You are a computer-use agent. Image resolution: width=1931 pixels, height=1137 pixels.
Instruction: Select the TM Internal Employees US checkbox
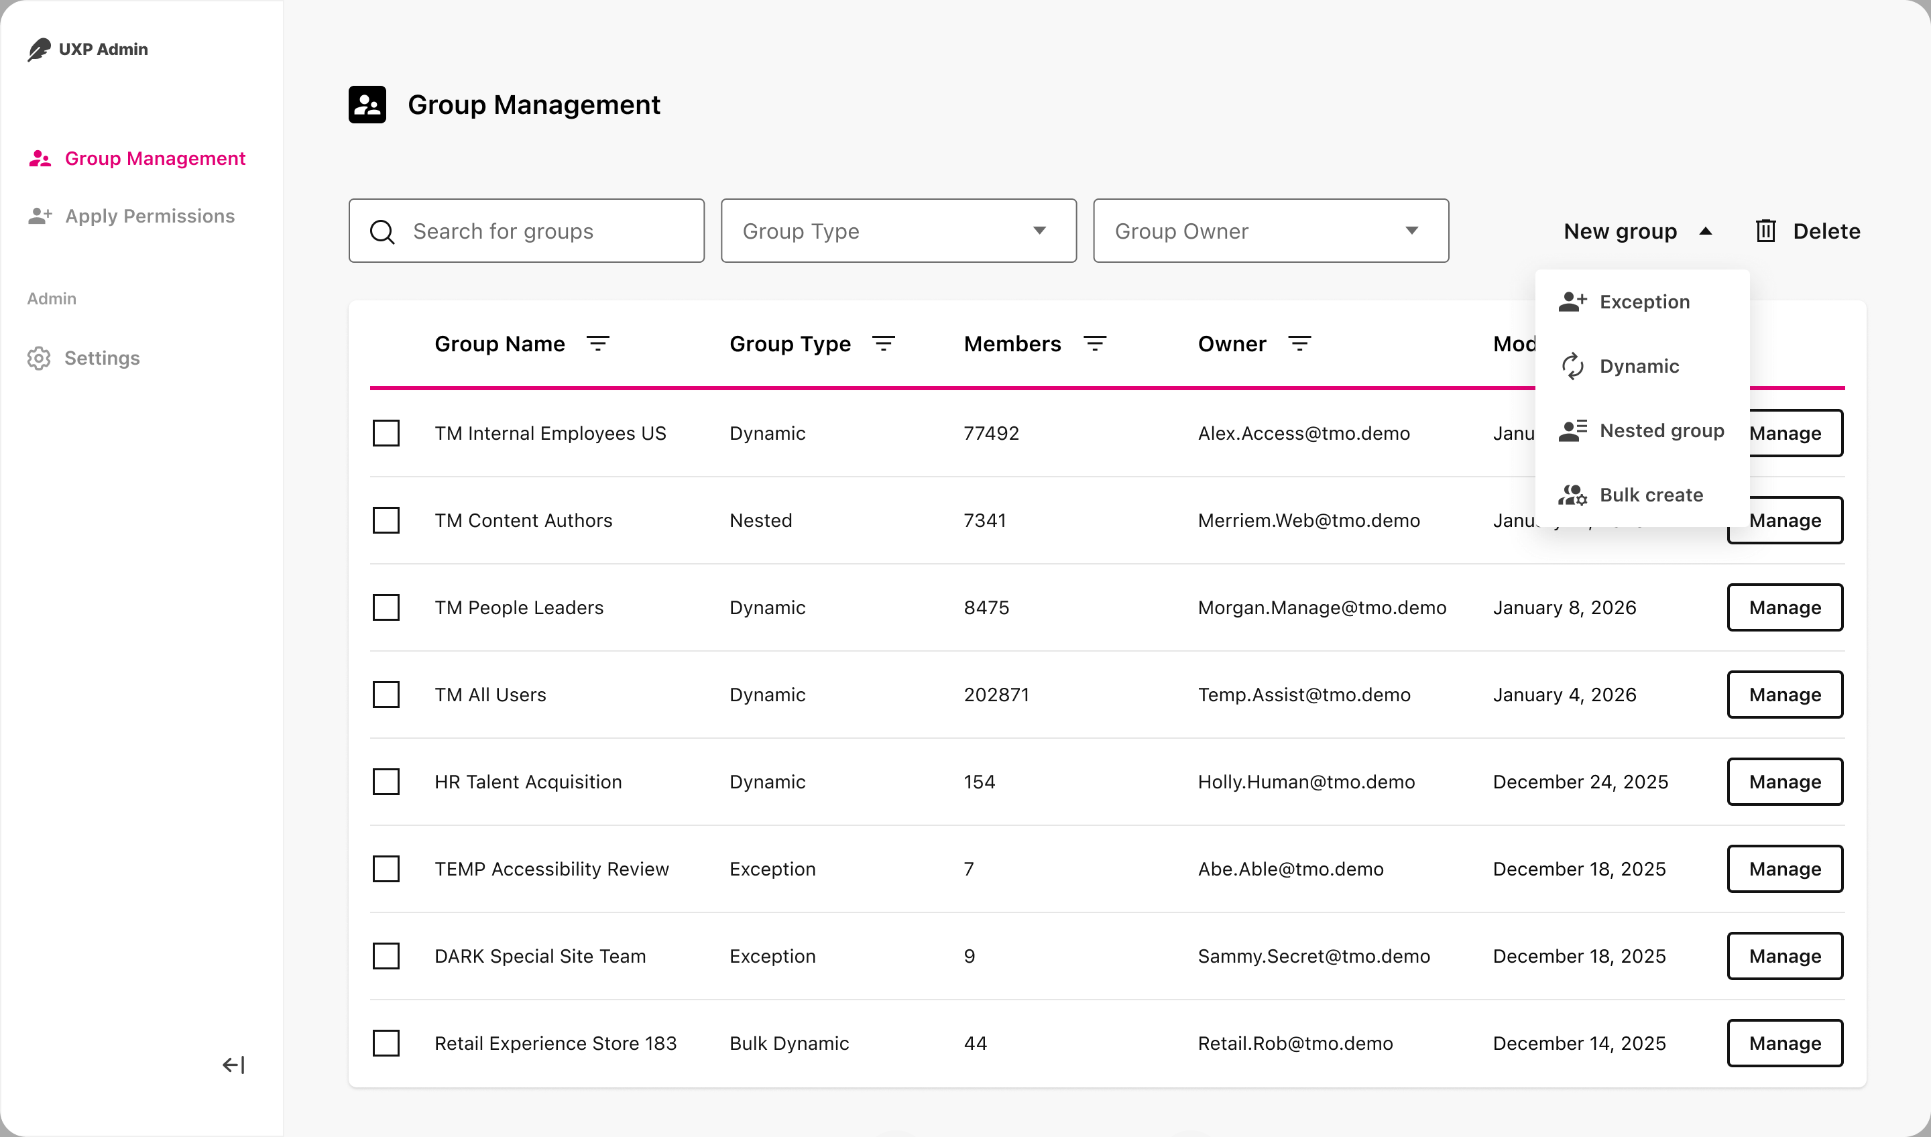pos(386,433)
